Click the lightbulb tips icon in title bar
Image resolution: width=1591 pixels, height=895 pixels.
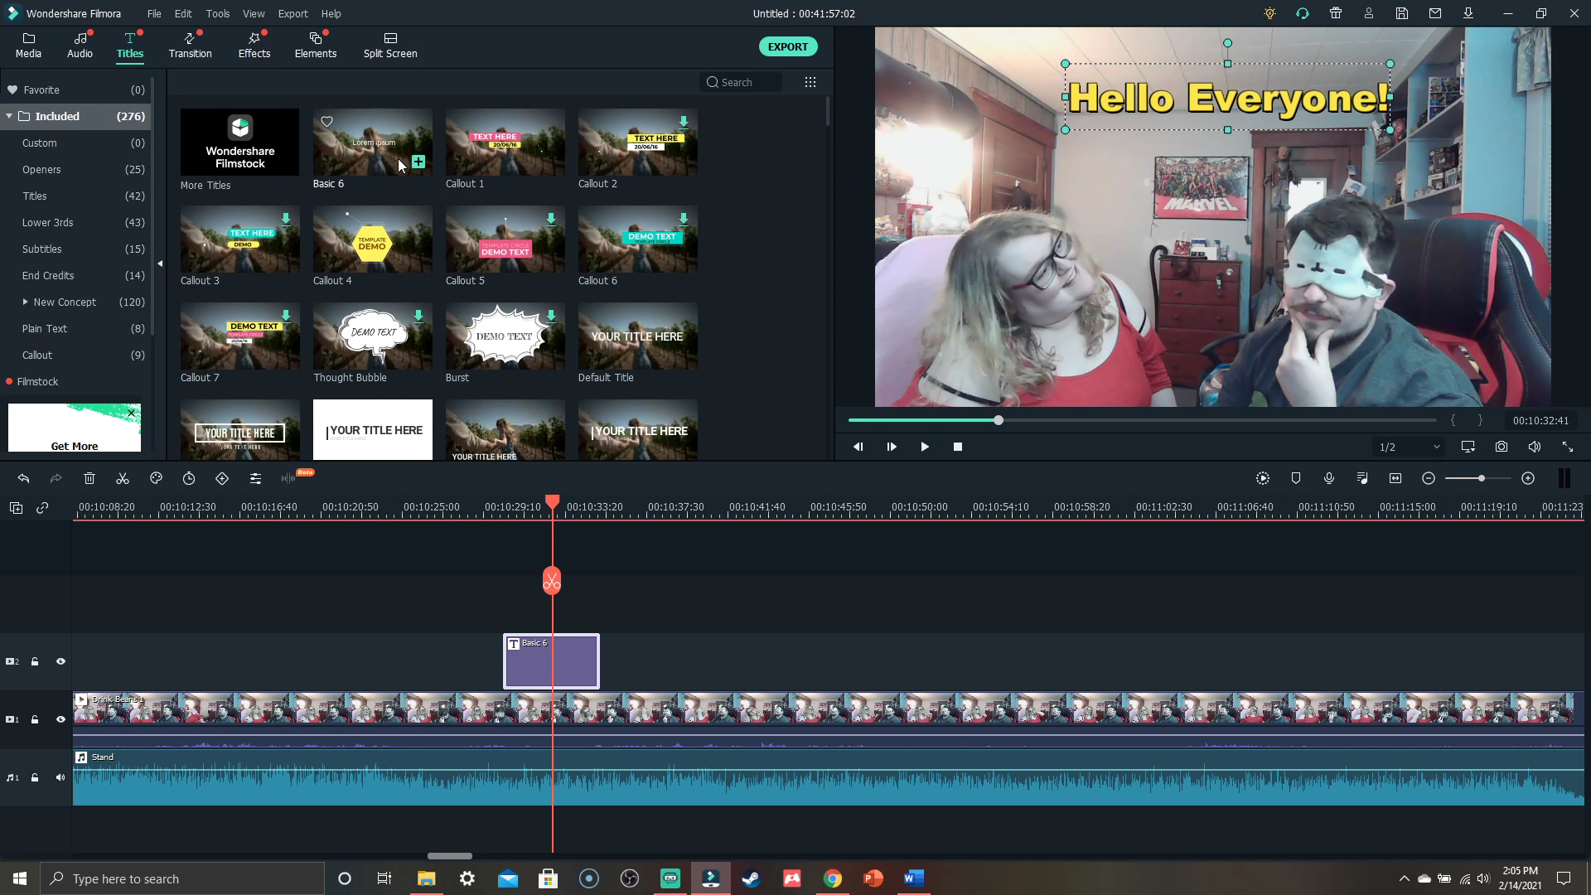(1269, 13)
